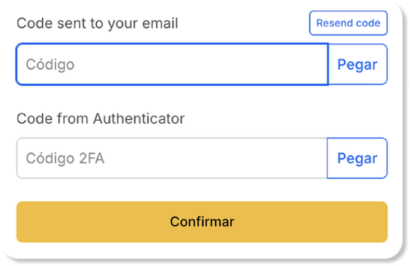Focus the email Código input field
Image resolution: width=410 pixels, height=266 pixels.
click(x=172, y=64)
